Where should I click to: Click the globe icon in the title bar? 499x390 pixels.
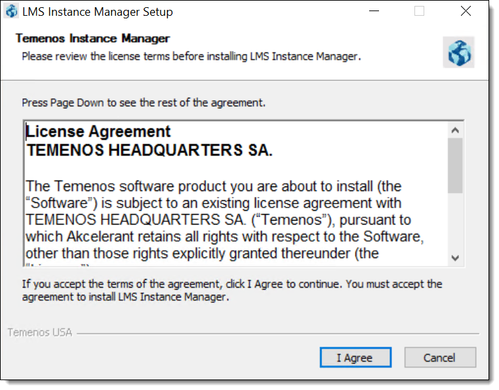point(12,11)
